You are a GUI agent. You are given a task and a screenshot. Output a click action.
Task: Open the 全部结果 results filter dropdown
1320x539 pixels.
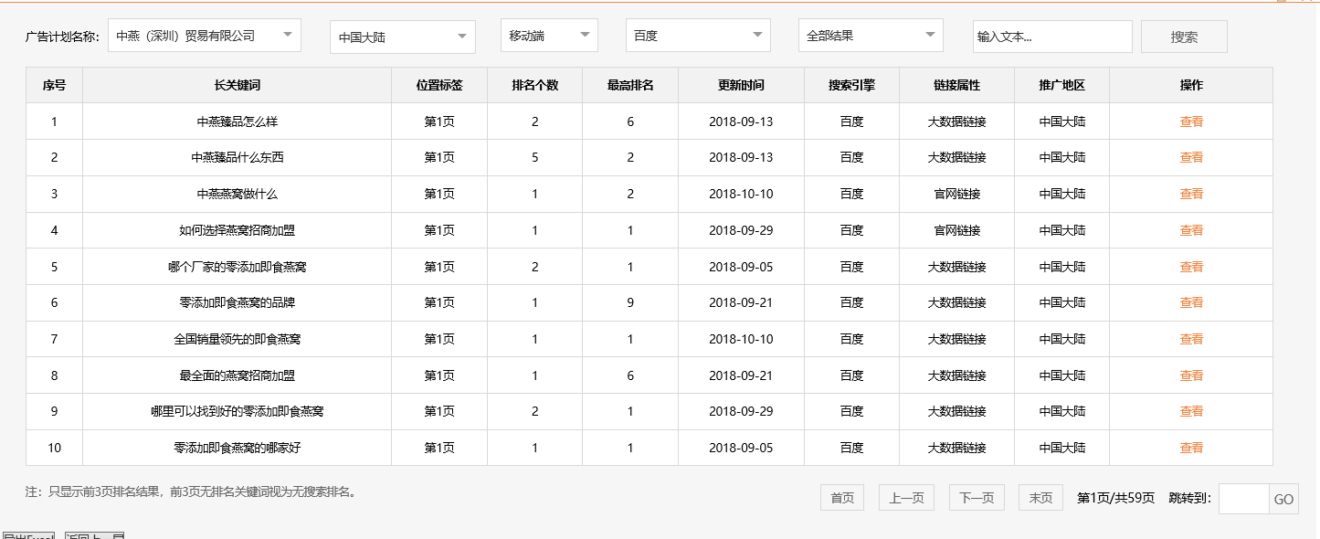pos(869,35)
